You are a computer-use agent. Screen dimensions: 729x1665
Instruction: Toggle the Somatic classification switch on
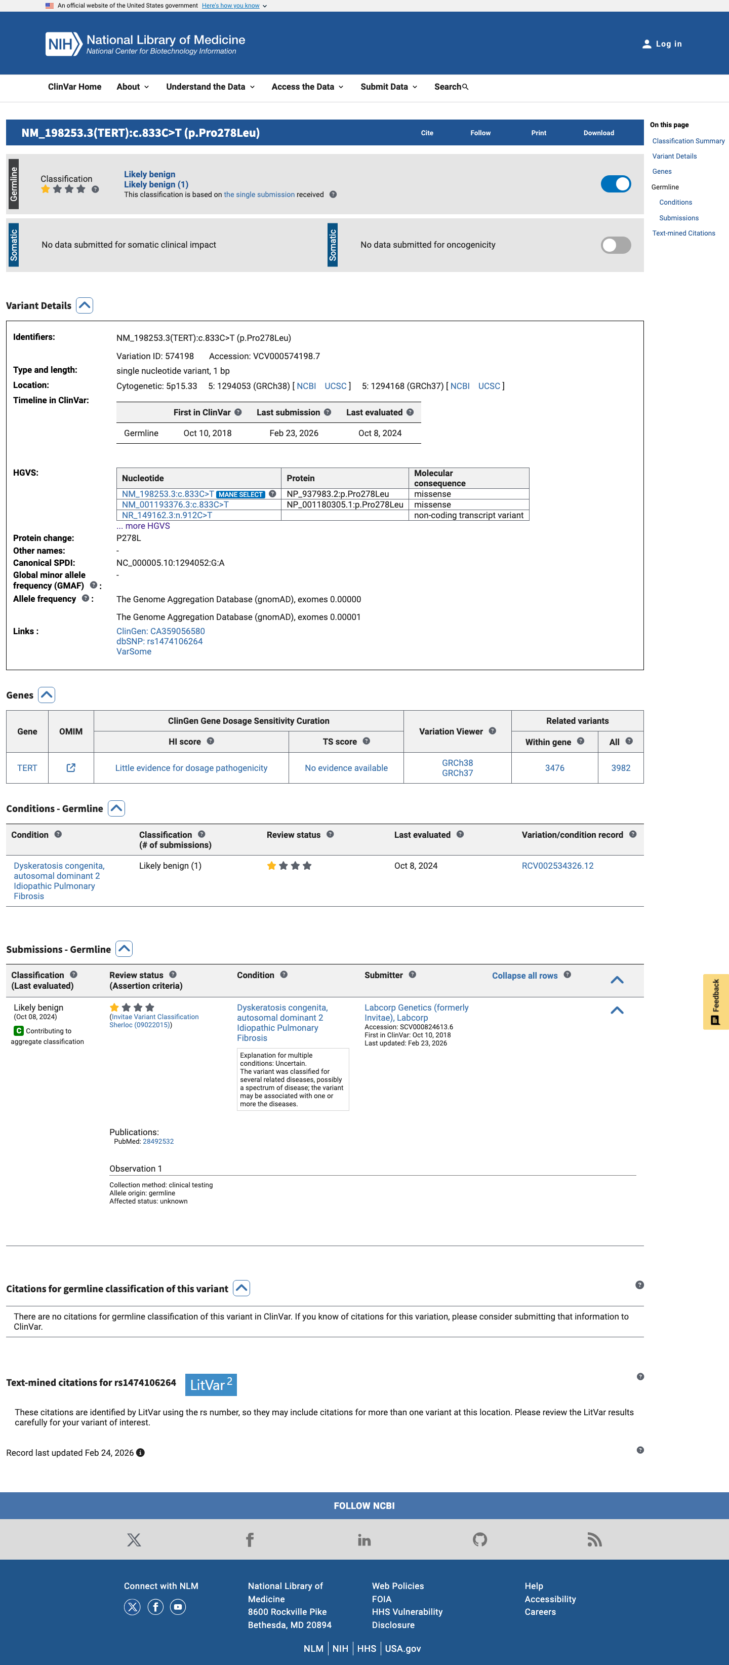pos(616,245)
